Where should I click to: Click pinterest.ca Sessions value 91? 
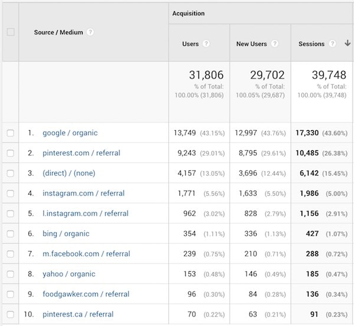click(x=314, y=314)
